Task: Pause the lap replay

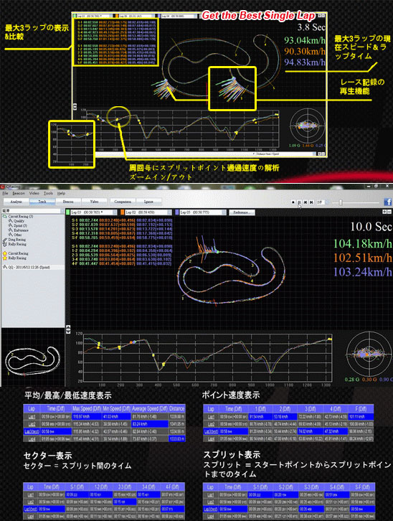Action: (x=299, y=202)
